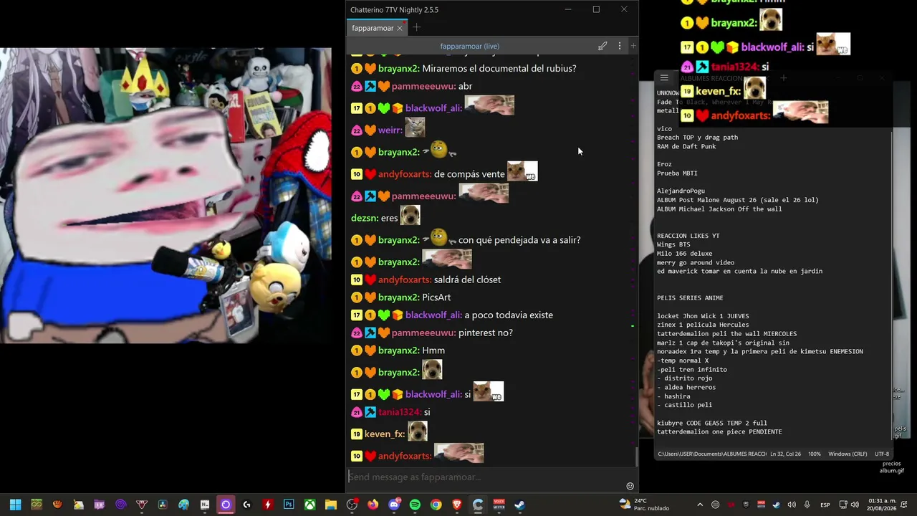This screenshot has height=516, width=917.
Task: Open Brave browser from the taskbar
Action: coord(457,505)
